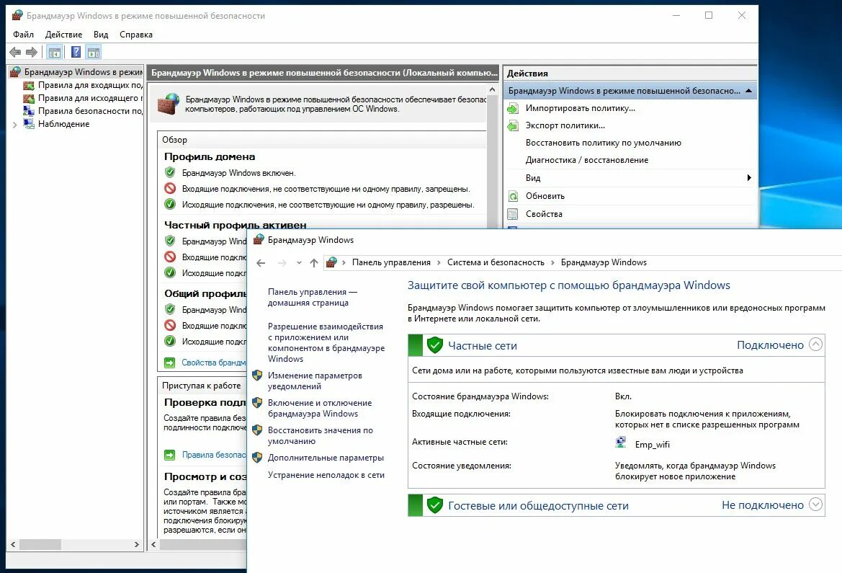Click tree pane horizontal scrollbar right arrow

136,544
